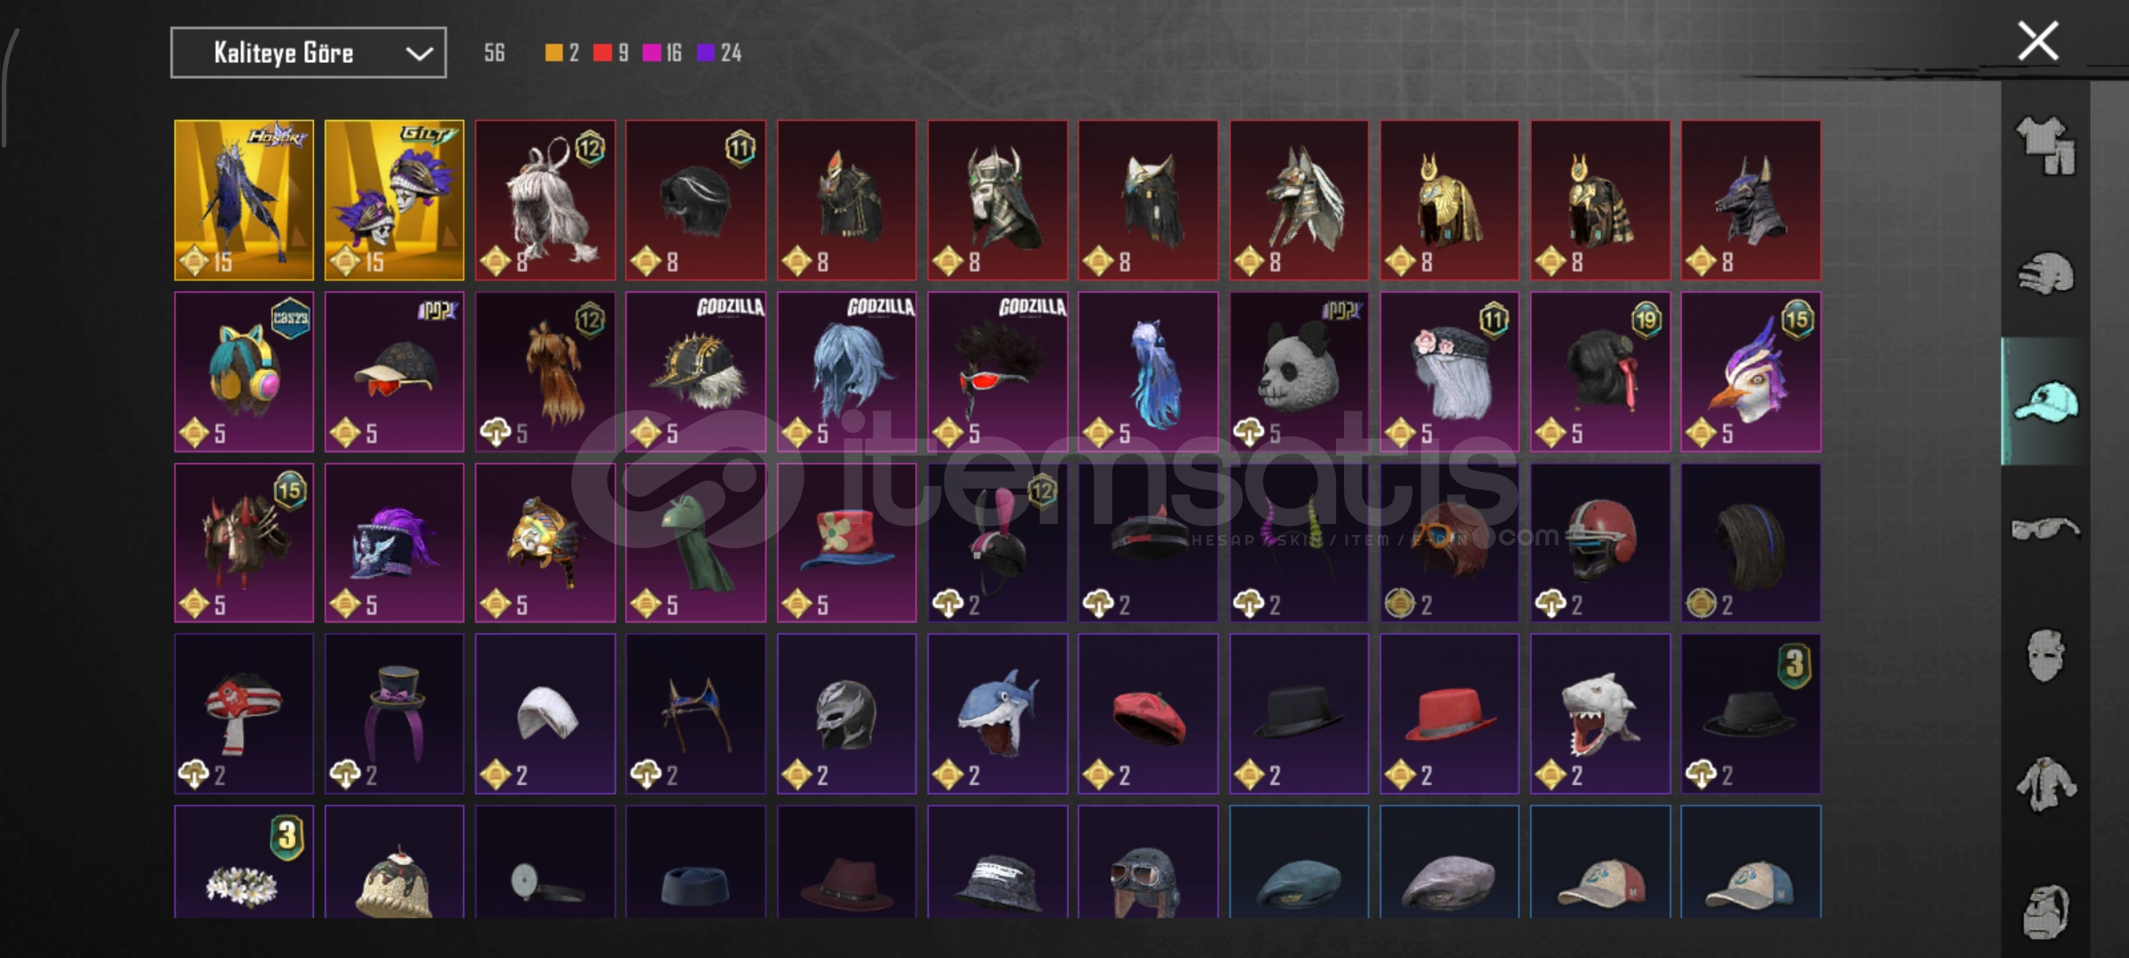The width and height of the screenshot is (2129, 958).
Task: Select the jacket category icon
Action: [x=2046, y=783]
